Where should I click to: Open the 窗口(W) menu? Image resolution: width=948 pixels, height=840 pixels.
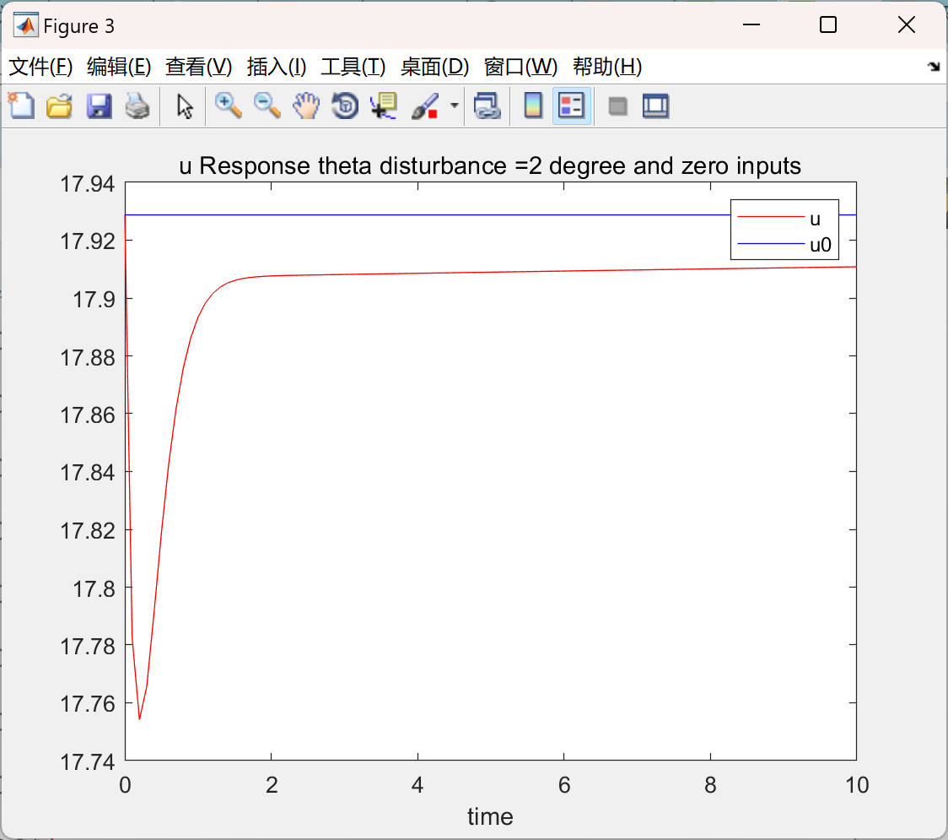(520, 67)
